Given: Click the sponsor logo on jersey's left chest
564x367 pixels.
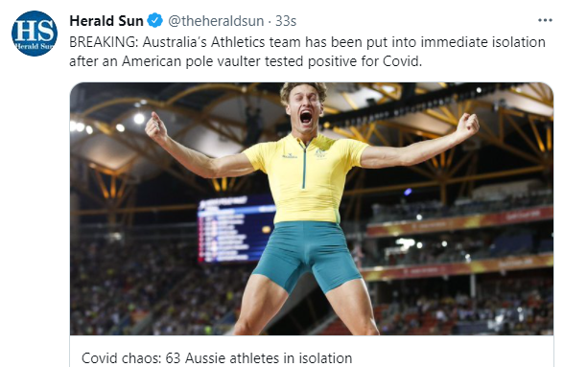Looking at the screenshot, I should pyautogui.click(x=290, y=155).
